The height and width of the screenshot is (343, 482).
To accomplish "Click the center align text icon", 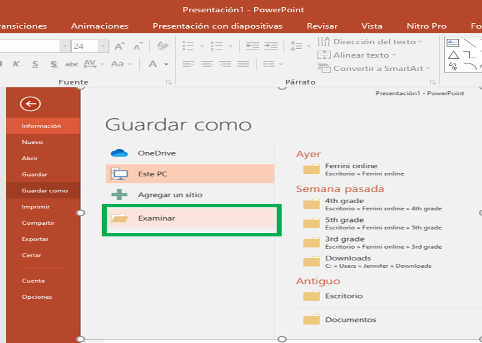I will point(207,64).
